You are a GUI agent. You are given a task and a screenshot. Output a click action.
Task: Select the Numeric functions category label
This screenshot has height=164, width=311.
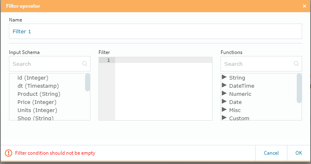coord(240,94)
